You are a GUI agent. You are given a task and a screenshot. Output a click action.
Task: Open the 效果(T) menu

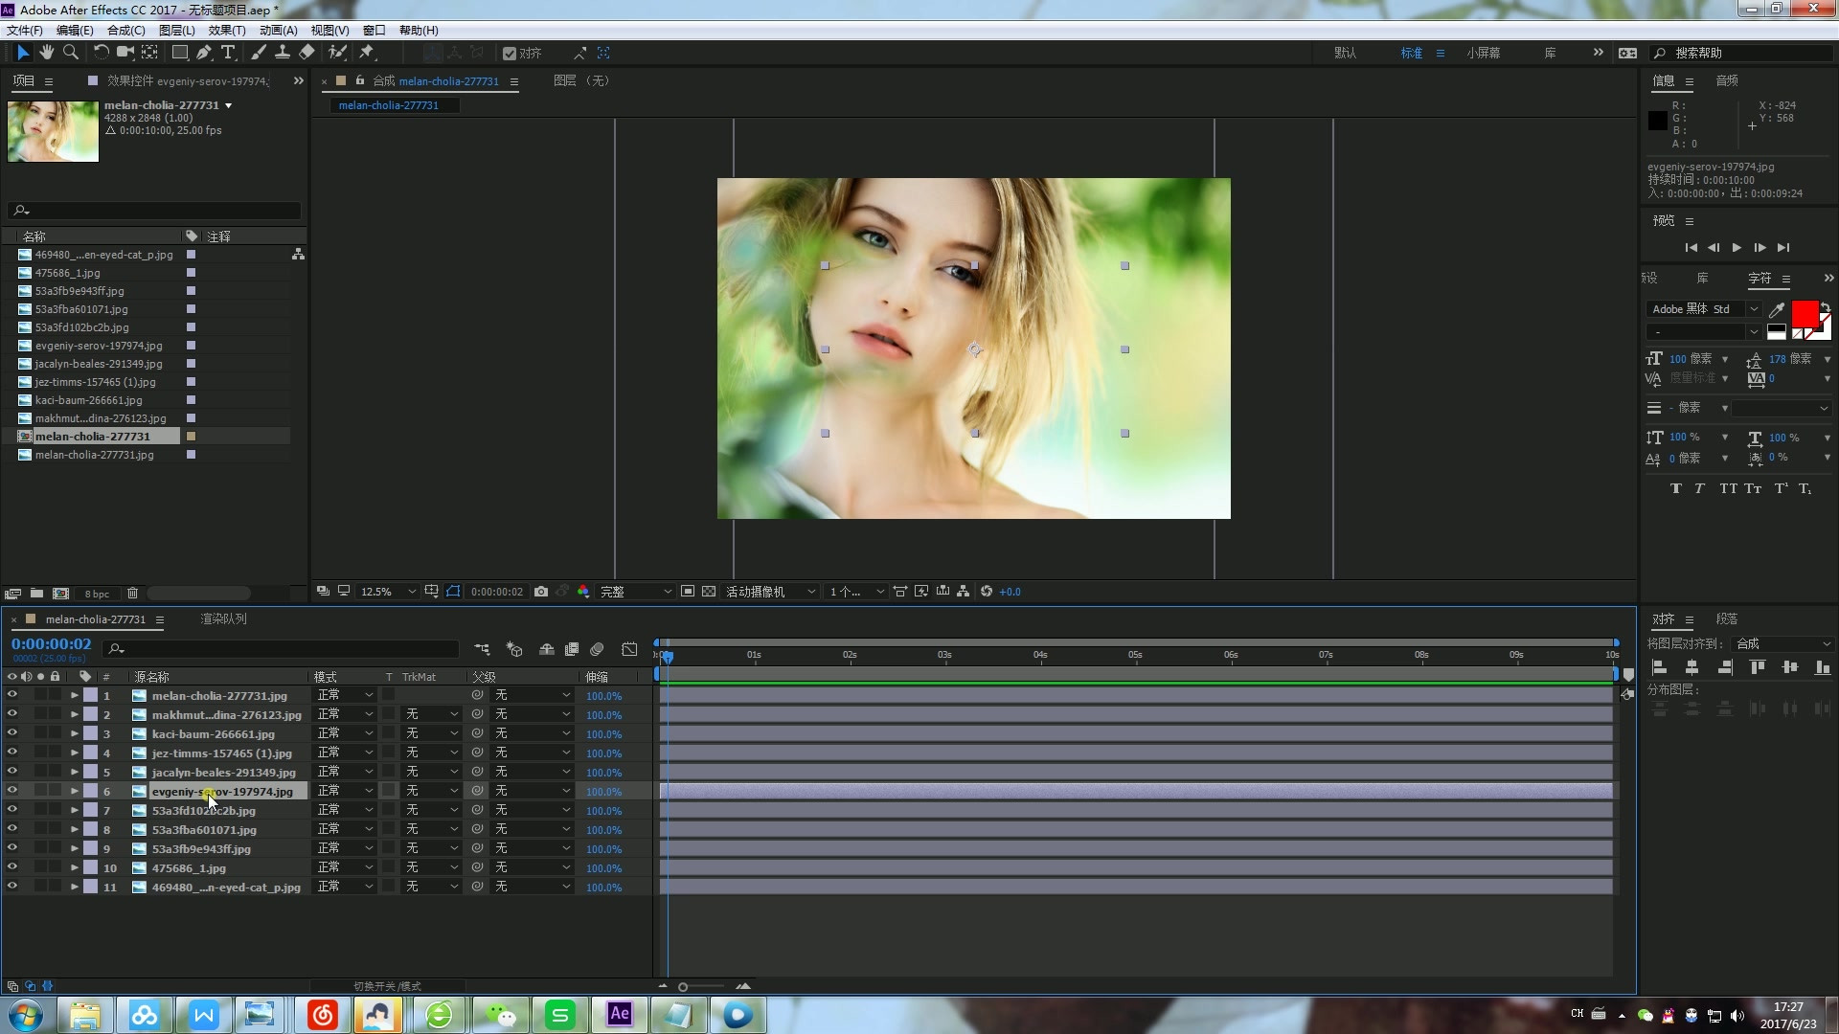(x=226, y=31)
